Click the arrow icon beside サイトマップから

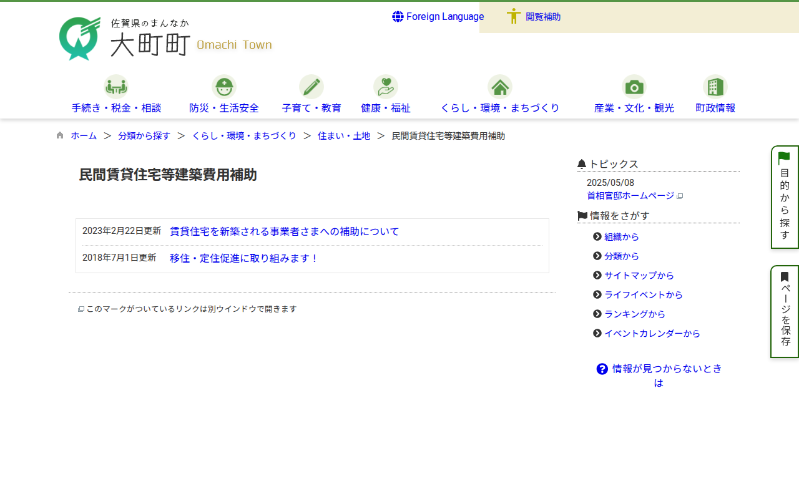click(597, 275)
